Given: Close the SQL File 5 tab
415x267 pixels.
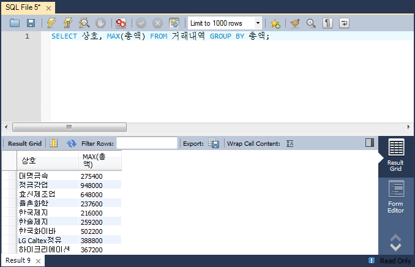Looking at the screenshot, I should 48,7.
